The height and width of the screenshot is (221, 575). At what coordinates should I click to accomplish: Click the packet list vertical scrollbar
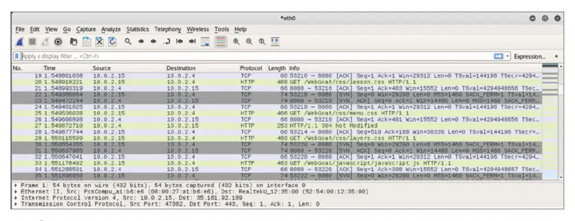point(561,122)
